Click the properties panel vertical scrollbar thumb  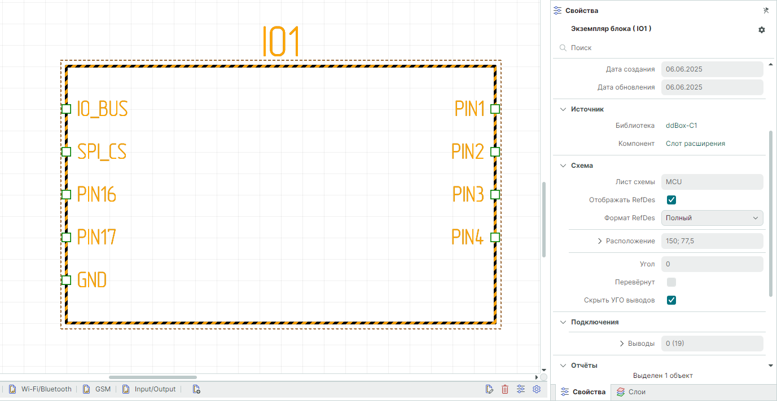[x=771, y=213]
